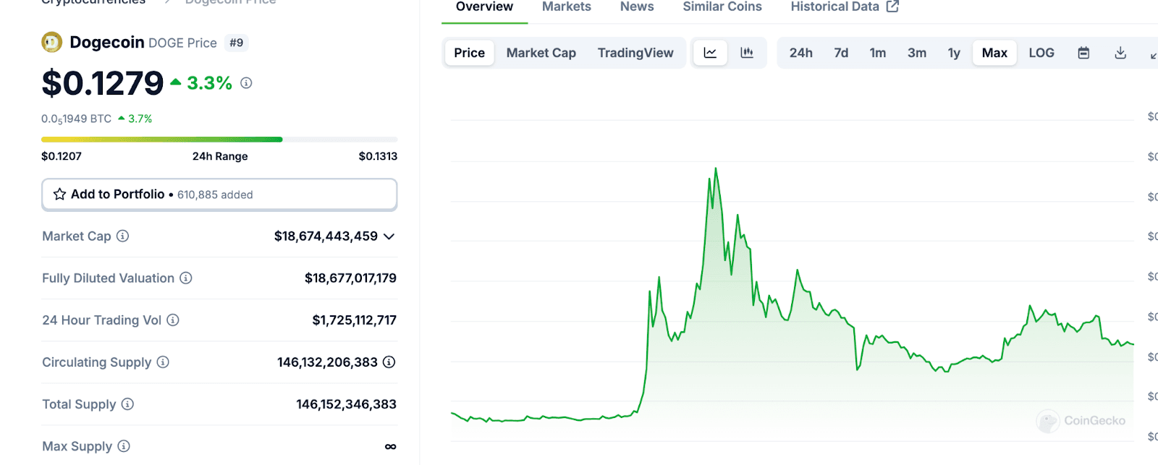Click the $0.1207 24h low value
The width and height of the screenshot is (1158, 465).
pos(62,156)
